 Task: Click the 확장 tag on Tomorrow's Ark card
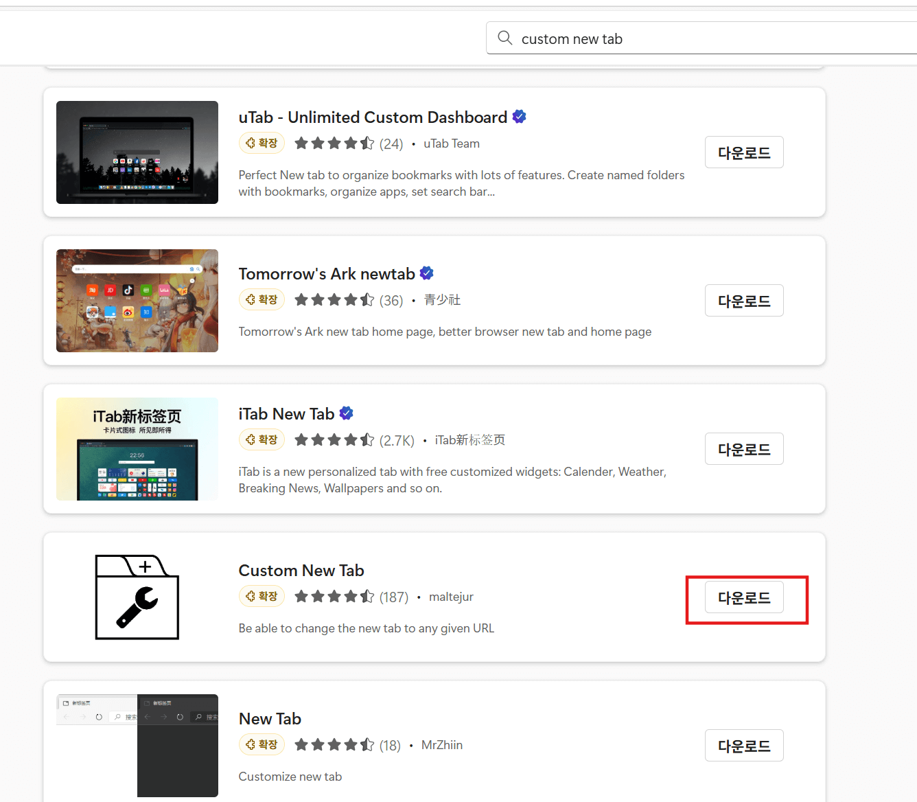[x=262, y=299]
